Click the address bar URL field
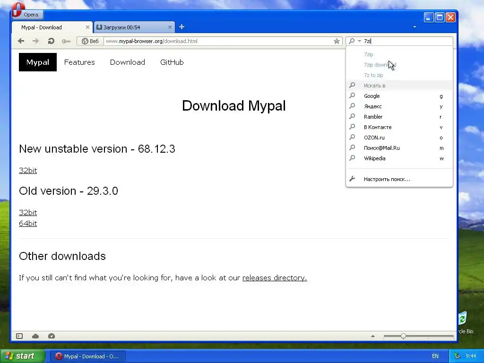 tap(218, 41)
